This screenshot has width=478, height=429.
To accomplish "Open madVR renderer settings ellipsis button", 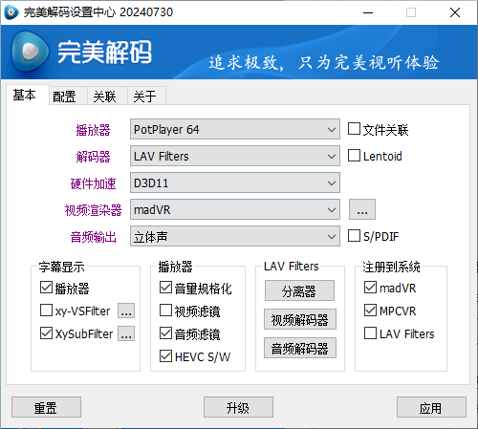I will pyautogui.click(x=362, y=209).
